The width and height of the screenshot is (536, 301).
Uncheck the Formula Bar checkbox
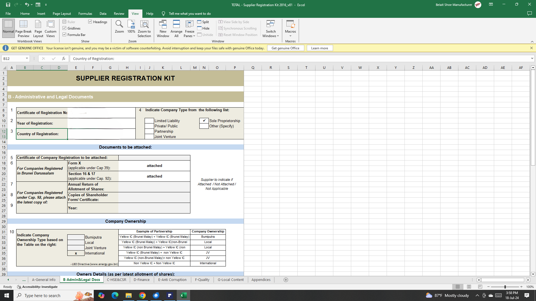[x=64, y=35]
